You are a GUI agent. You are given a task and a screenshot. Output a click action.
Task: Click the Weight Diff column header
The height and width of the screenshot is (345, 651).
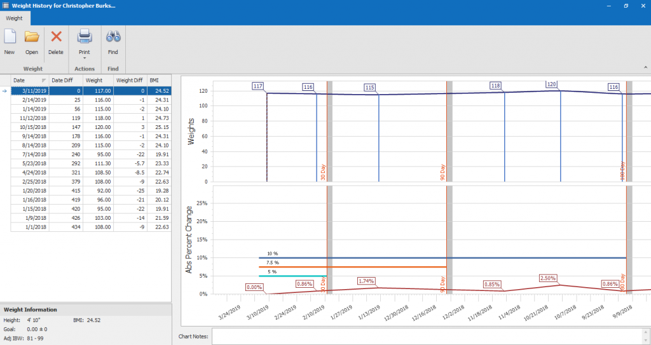coord(129,81)
